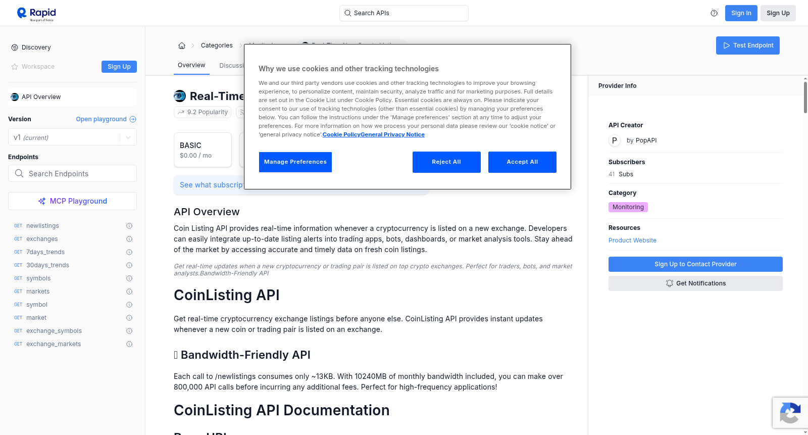Click Get Notifications button
The height and width of the screenshot is (435, 808).
(x=695, y=283)
